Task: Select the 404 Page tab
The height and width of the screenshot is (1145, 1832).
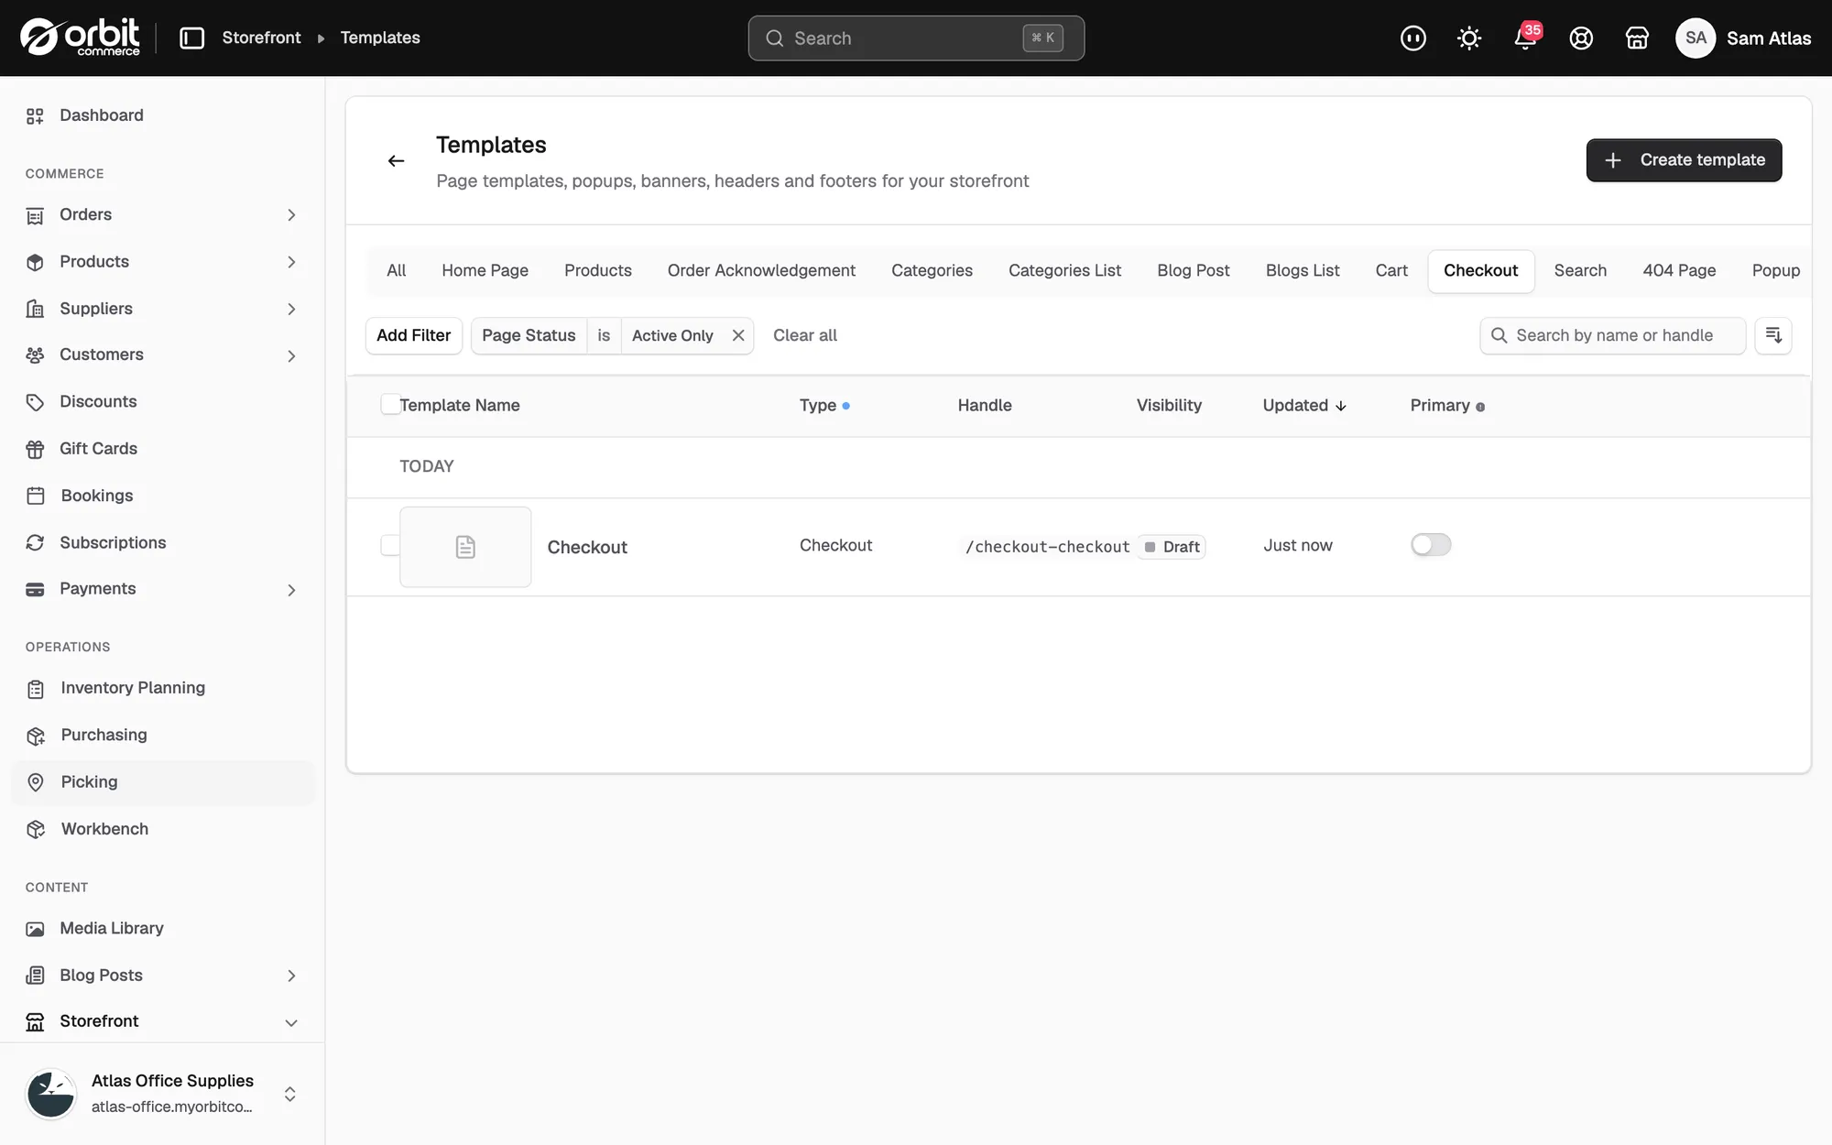Action: click(1679, 271)
